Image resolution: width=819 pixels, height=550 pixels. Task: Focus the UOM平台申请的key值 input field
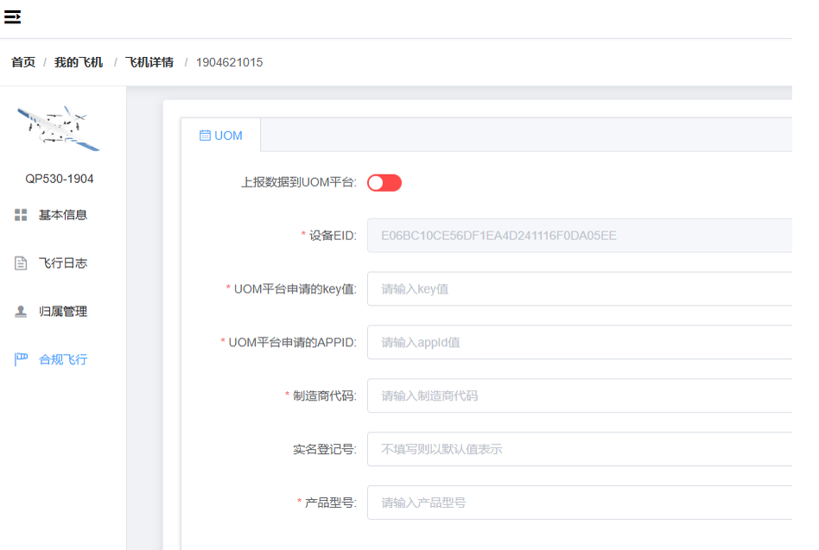coord(579,288)
